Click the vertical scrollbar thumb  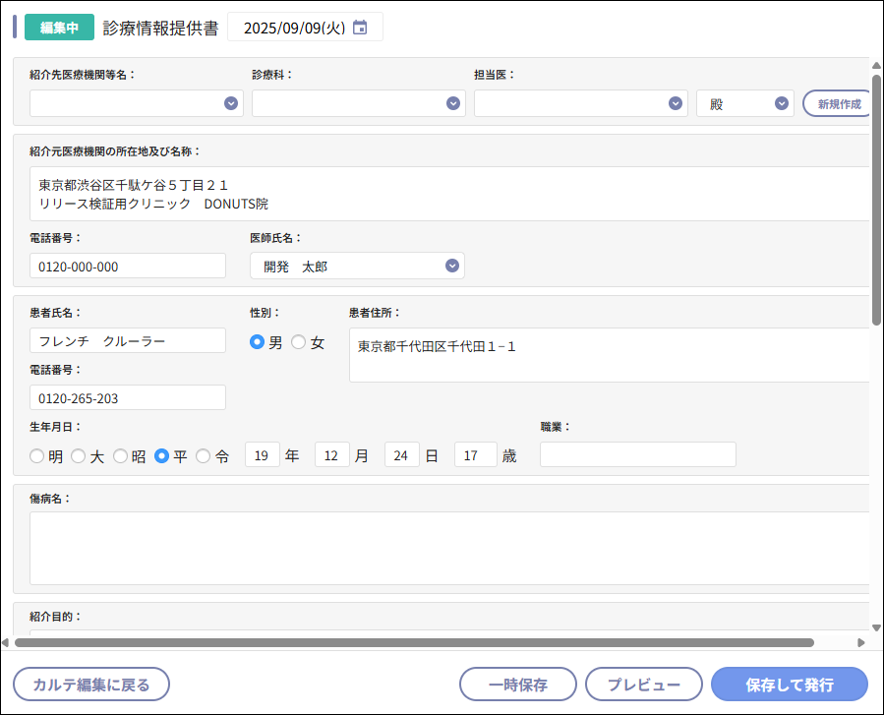876,201
